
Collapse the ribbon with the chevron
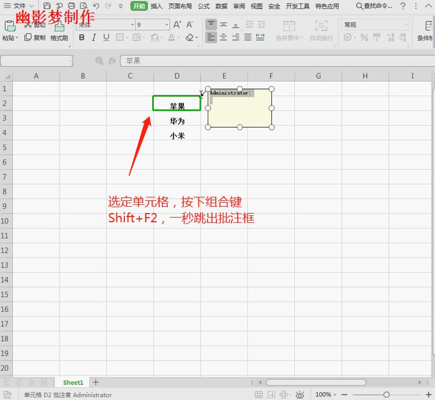pos(428,6)
